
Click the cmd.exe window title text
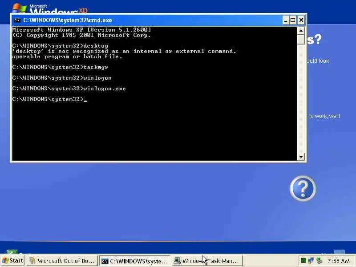tap(68, 20)
